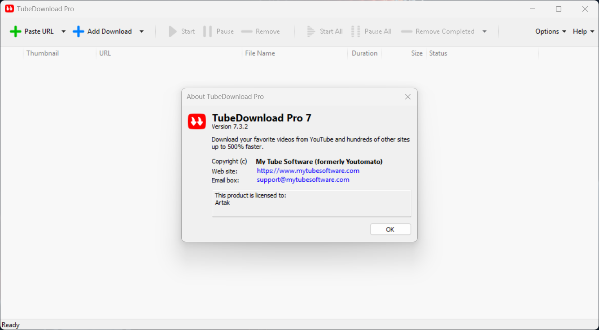The image size is (599, 330).
Task: Click the Pause All label
Action: click(378, 31)
